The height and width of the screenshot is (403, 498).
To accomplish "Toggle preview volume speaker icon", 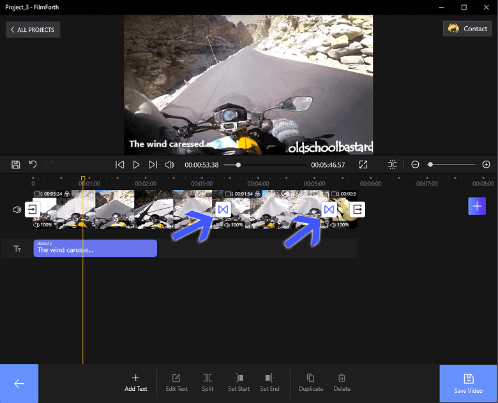I will tap(169, 165).
